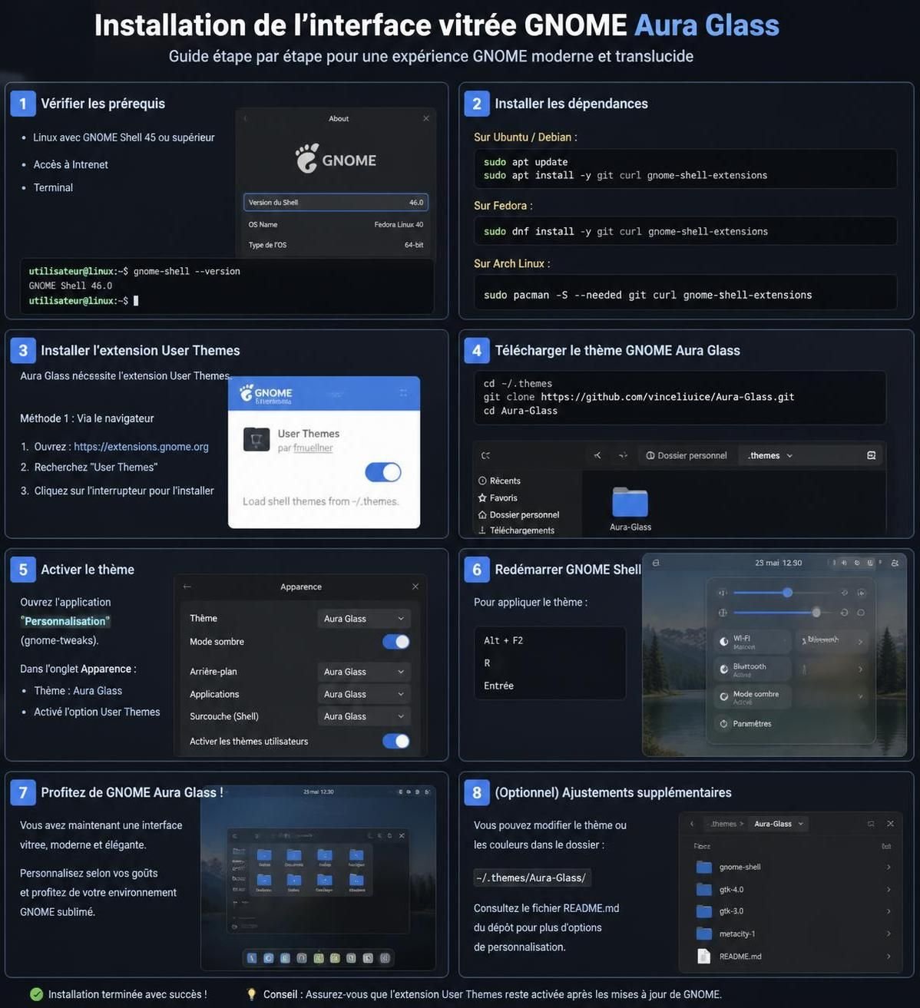This screenshot has width=920, height=1008.
Task: Adjust the volume slider in quick settings
Action: coord(782,593)
